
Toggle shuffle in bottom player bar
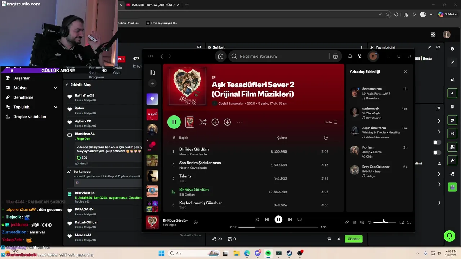click(x=257, y=219)
